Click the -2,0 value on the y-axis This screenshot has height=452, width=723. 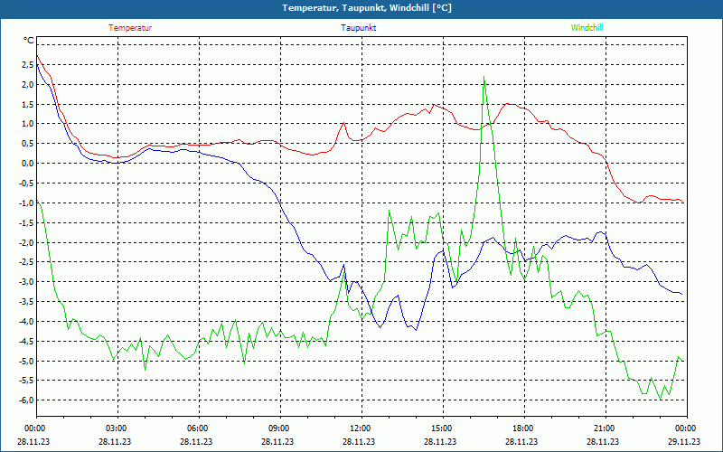(x=26, y=242)
